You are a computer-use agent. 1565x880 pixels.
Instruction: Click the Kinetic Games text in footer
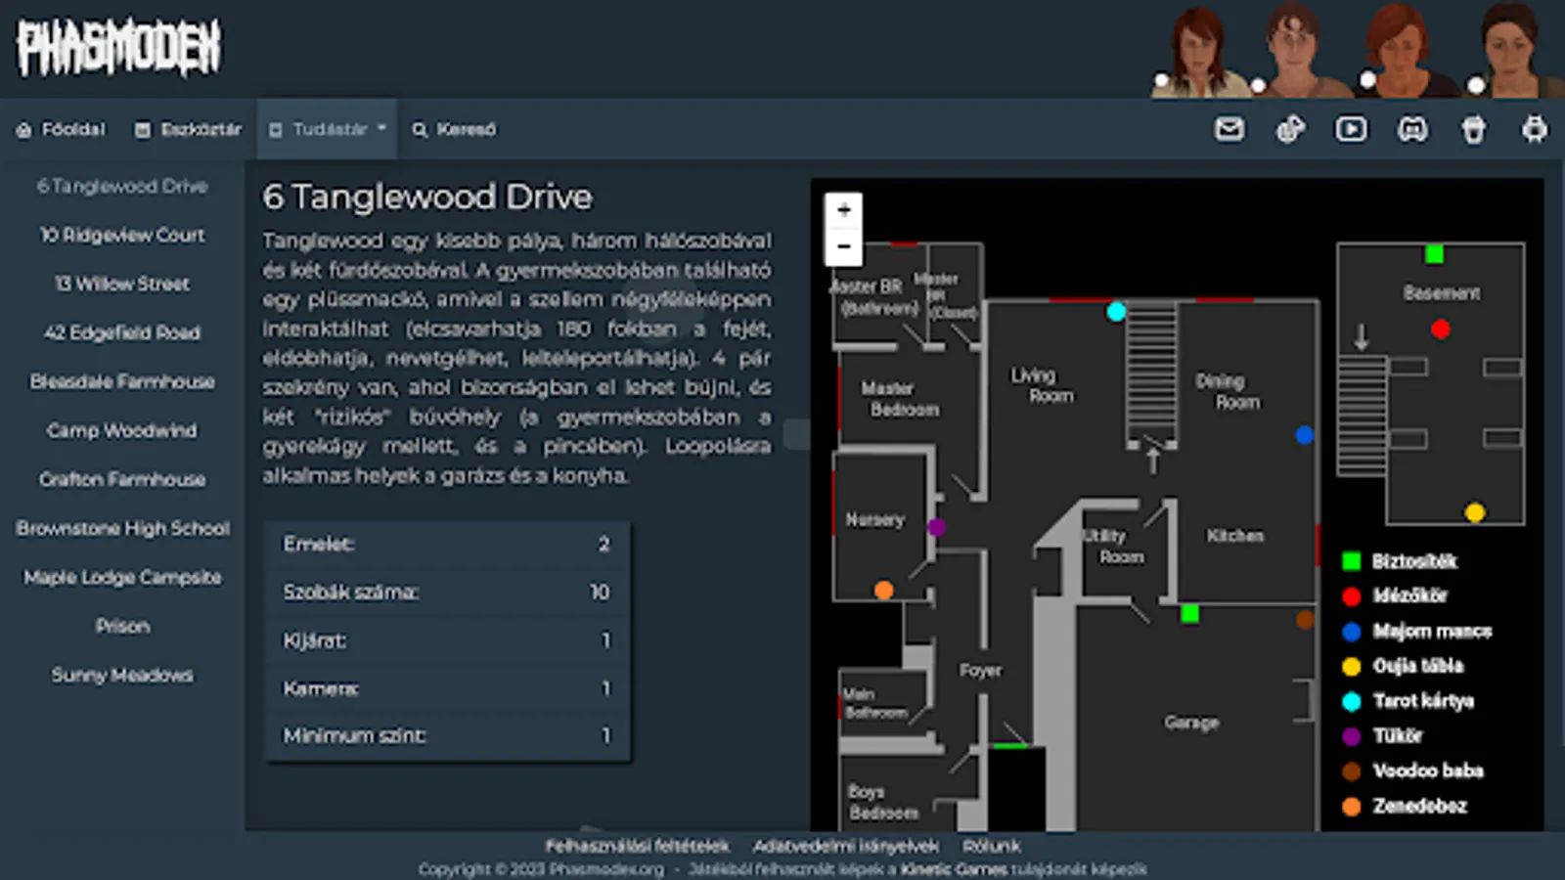(953, 868)
